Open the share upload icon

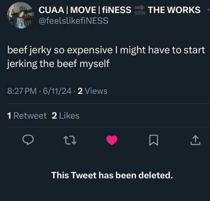(x=195, y=140)
